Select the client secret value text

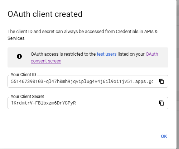click(x=43, y=103)
